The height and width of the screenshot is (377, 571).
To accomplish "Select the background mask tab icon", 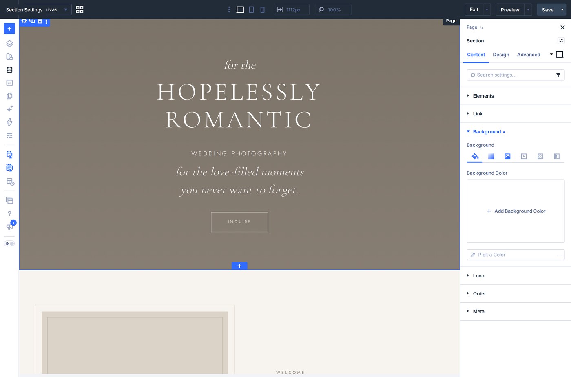I will point(557,156).
